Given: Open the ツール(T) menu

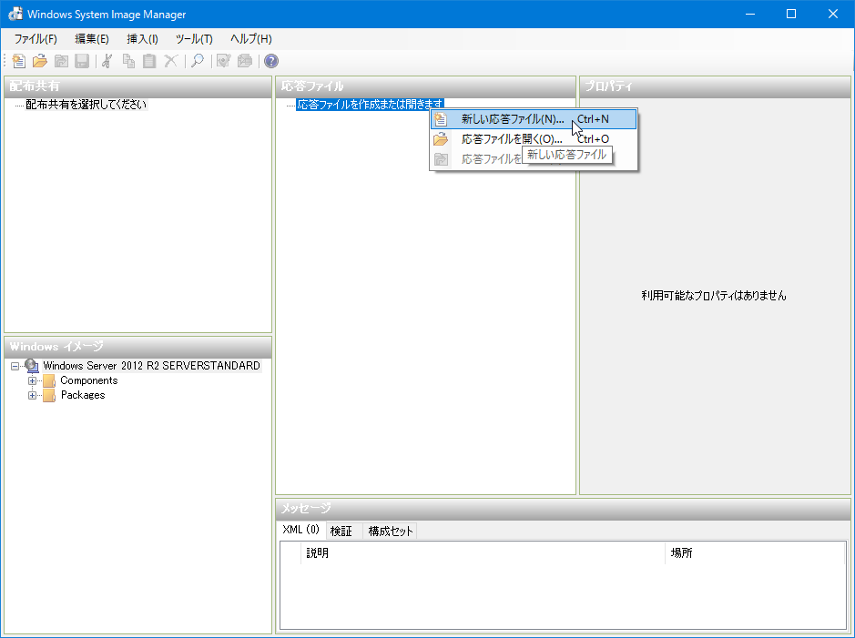Looking at the screenshot, I should pyautogui.click(x=194, y=39).
